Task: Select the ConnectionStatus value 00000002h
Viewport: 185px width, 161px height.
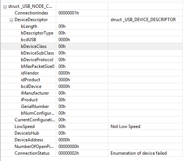Action: click(x=68, y=153)
